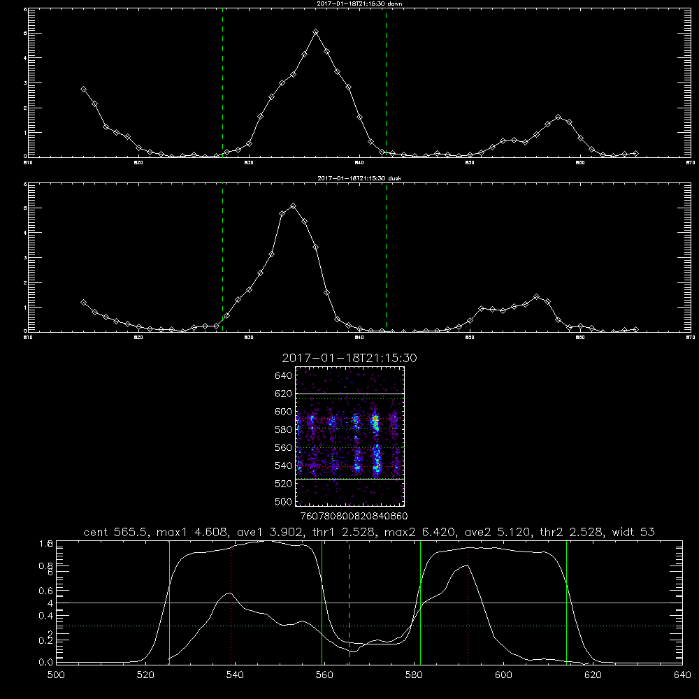The width and height of the screenshot is (699, 699).
Task: Click the secondary peak diamond in dusk plot
Action: coord(537,297)
